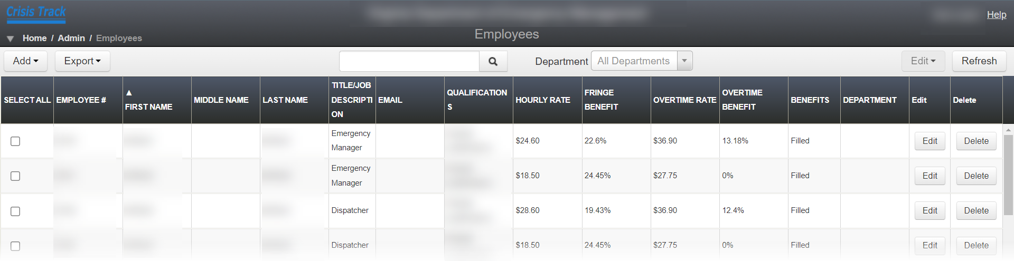The height and width of the screenshot is (261, 1014).
Task: Edit the $28.60 Dispatcher row
Action: [x=929, y=210]
